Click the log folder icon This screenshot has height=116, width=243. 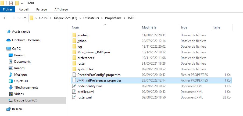[74, 47]
